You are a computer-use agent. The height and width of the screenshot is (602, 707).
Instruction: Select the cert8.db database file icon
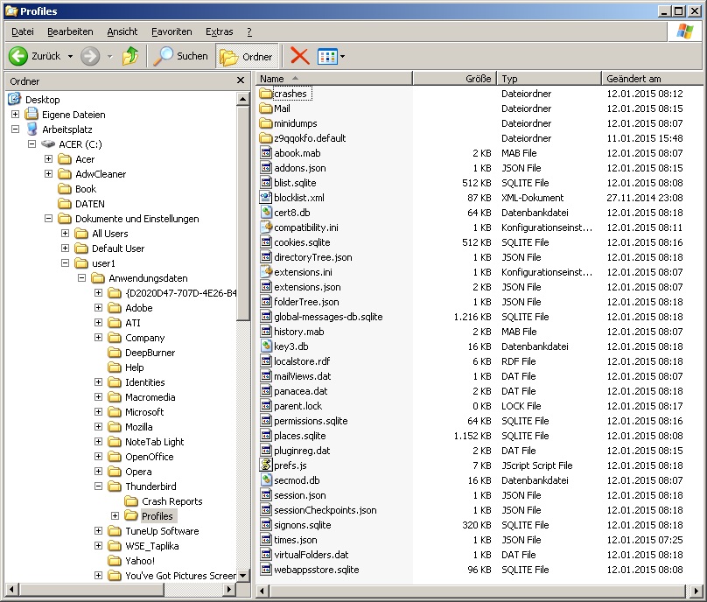pyautogui.click(x=266, y=212)
